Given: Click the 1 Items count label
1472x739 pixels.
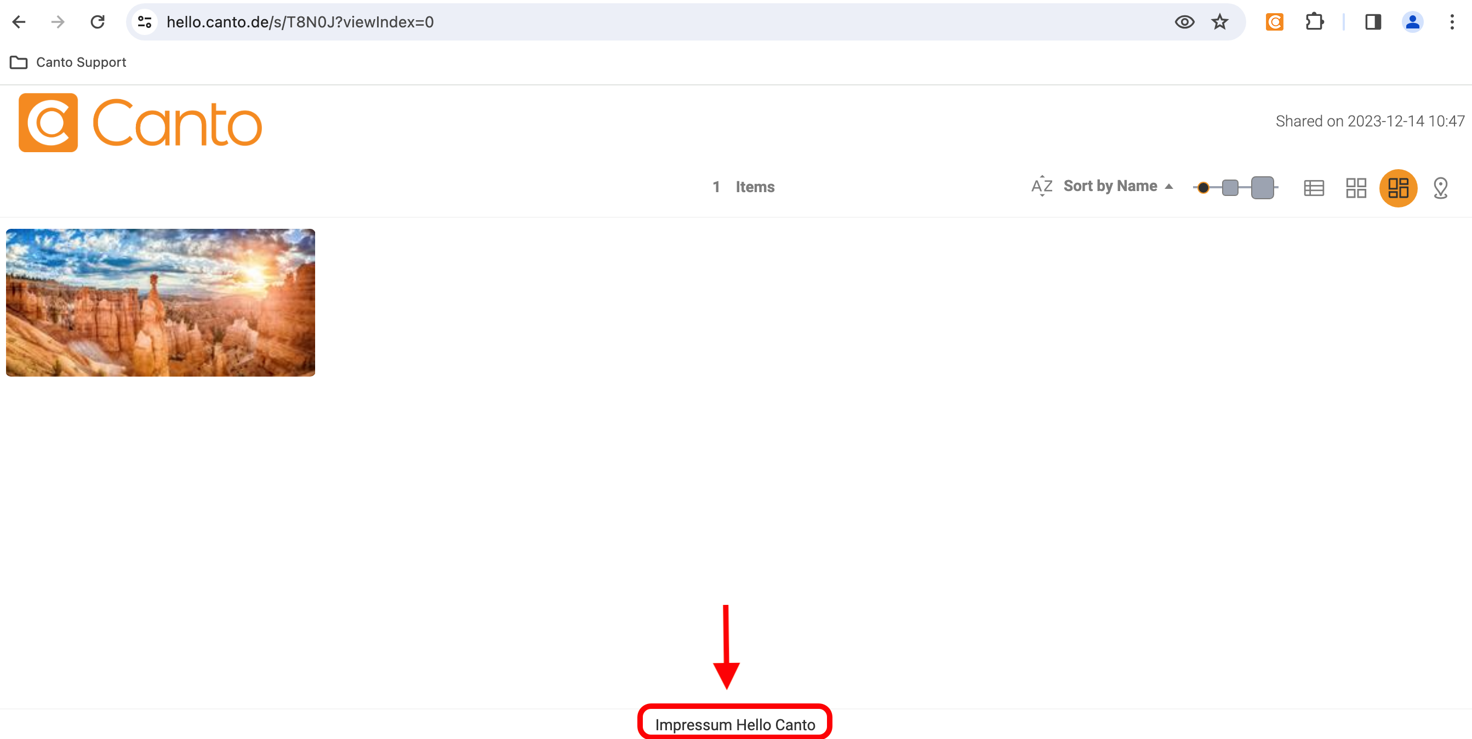Looking at the screenshot, I should pyautogui.click(x=744, y=187).
